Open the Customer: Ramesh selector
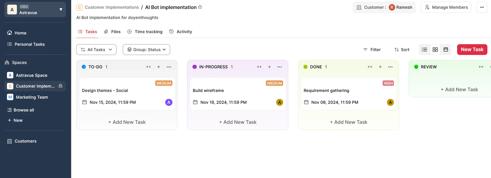The width and height of the screenshot is (491, 178). [x=384, y=7]
